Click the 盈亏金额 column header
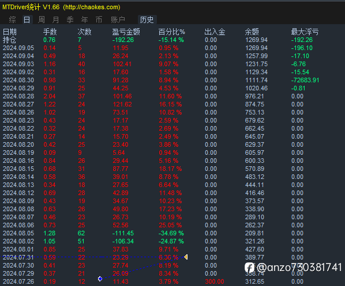This screenshot has height=286, width=345. [x=126, y=32]
